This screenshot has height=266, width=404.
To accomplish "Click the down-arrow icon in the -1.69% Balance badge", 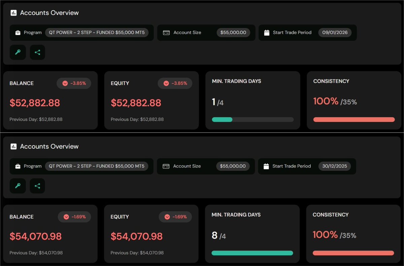I will [66, 217].
